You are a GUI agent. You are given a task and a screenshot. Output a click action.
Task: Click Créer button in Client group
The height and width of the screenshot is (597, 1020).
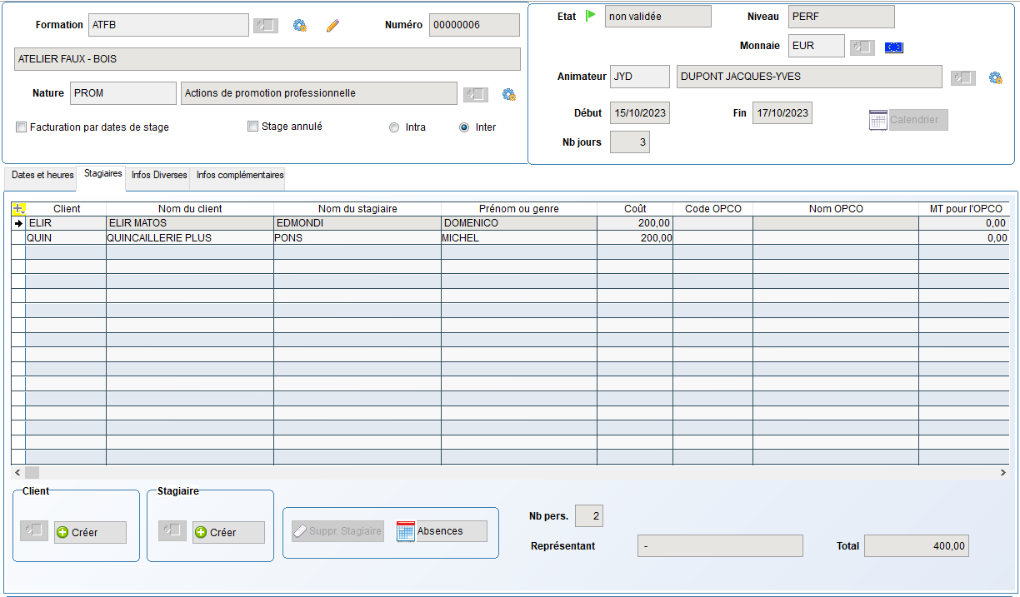coord(90,532)
